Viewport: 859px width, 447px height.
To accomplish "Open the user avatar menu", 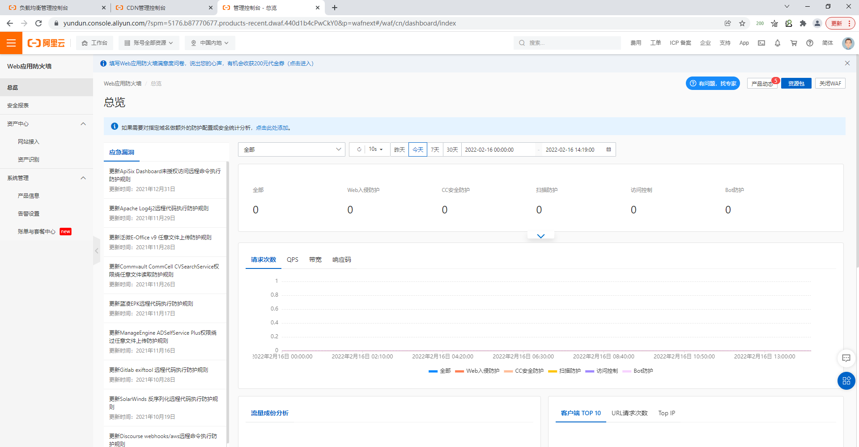I will click(x=848, y=43).
